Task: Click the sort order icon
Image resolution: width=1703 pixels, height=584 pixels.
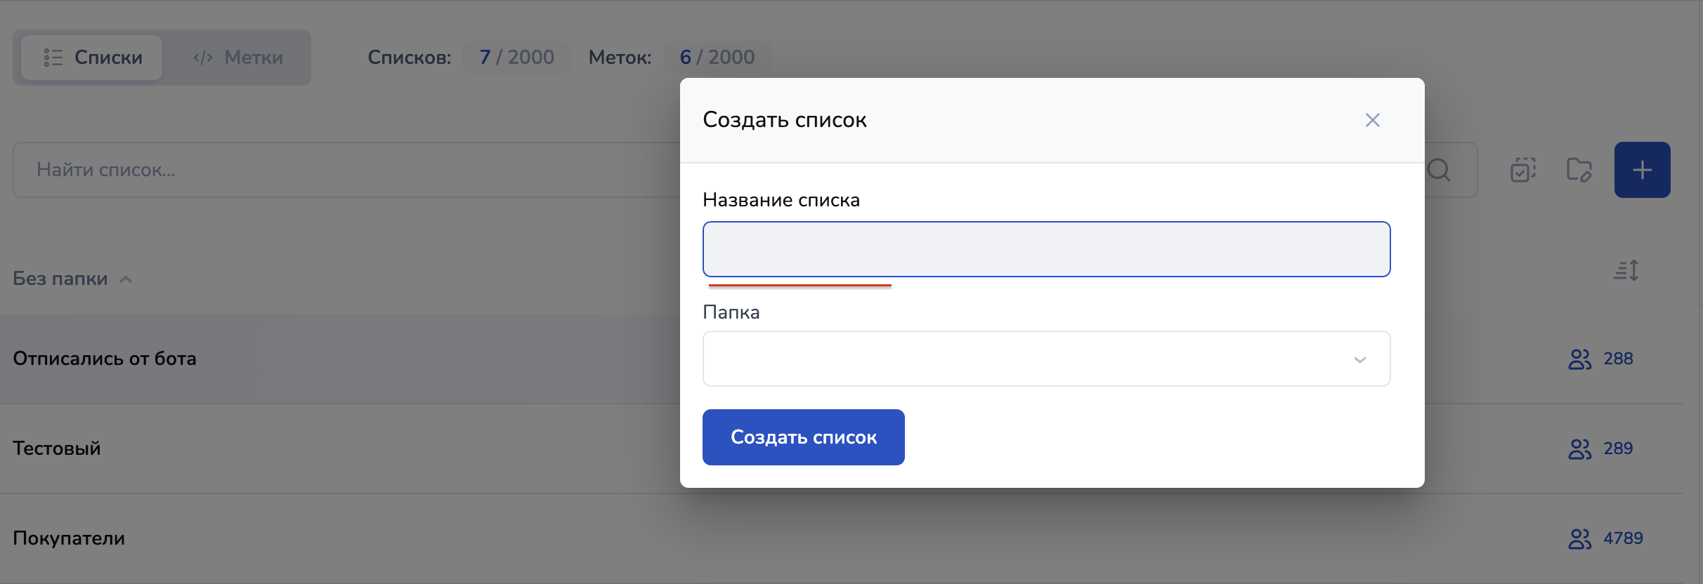Action: (x=1626, y=270)
